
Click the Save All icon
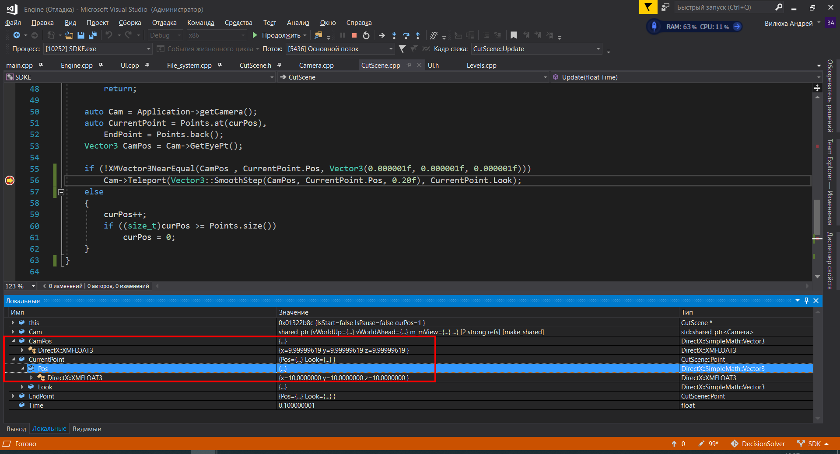click(92, 35)
